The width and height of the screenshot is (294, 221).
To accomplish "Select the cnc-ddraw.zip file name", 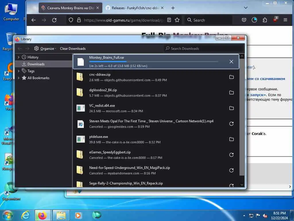I will 100,75.
